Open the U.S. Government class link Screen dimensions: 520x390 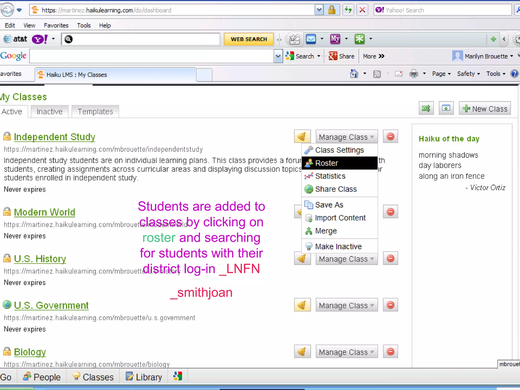tap(51, 305)
